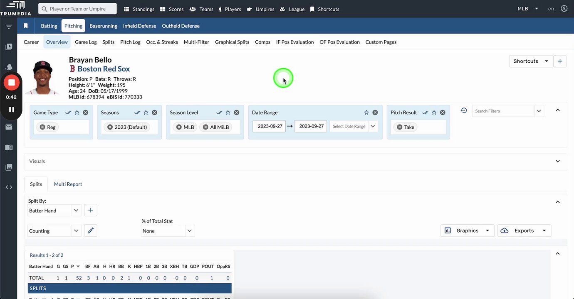Open the sidebar filter menu icon
Viewport: 574px width, 299px height.
9,27
